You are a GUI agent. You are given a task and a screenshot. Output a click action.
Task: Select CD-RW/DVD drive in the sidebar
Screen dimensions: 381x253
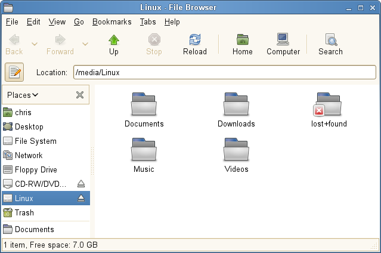point(46,184)
